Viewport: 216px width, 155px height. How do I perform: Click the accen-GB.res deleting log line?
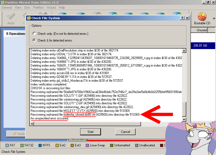pos(70,73)
